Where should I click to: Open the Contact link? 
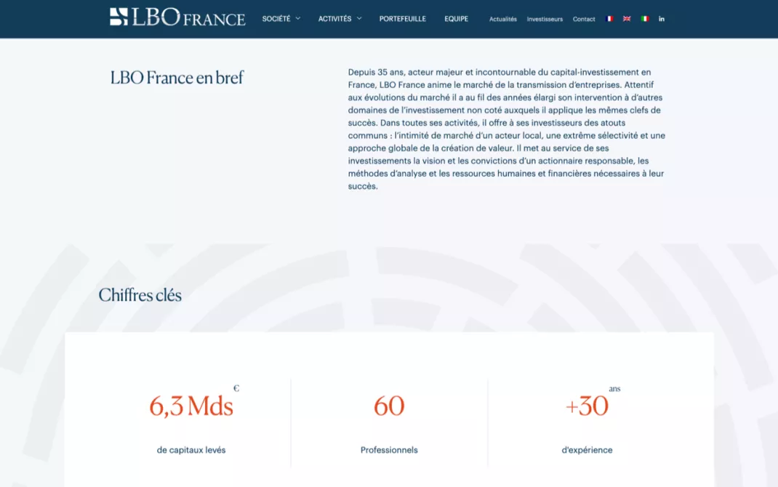point(583,19)
